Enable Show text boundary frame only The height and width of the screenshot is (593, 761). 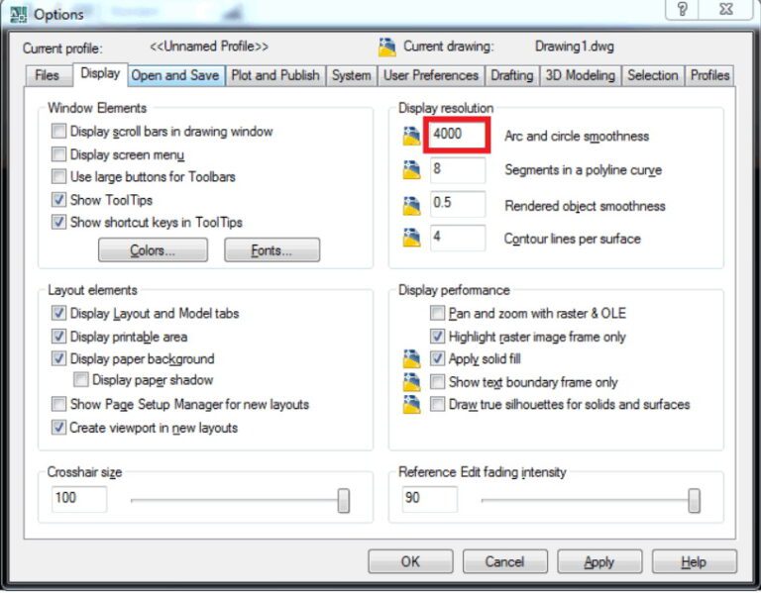click(437, 382)
